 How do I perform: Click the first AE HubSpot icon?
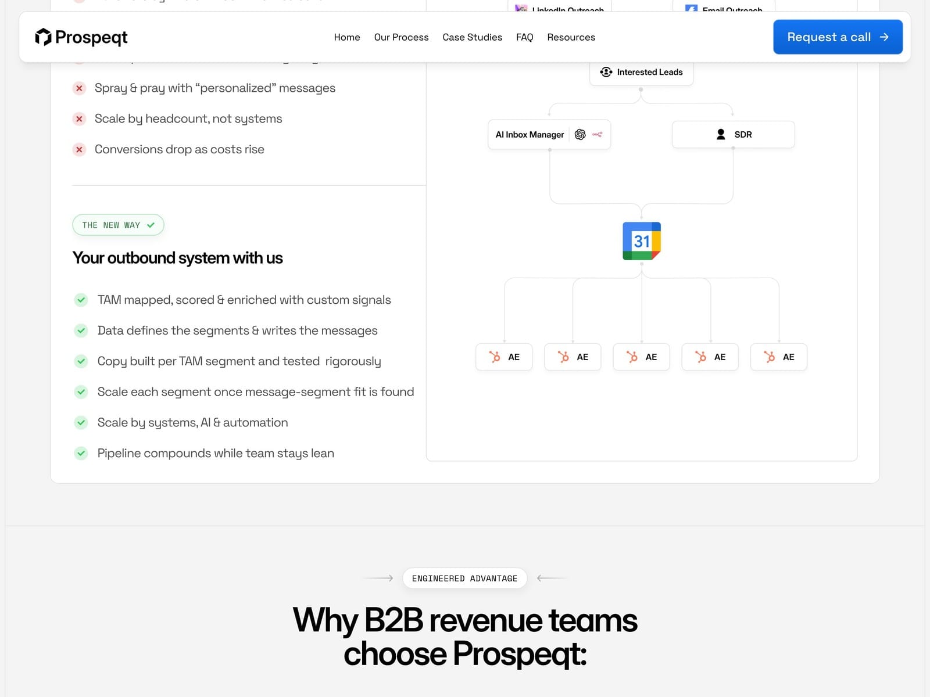[x=495, y=357]
